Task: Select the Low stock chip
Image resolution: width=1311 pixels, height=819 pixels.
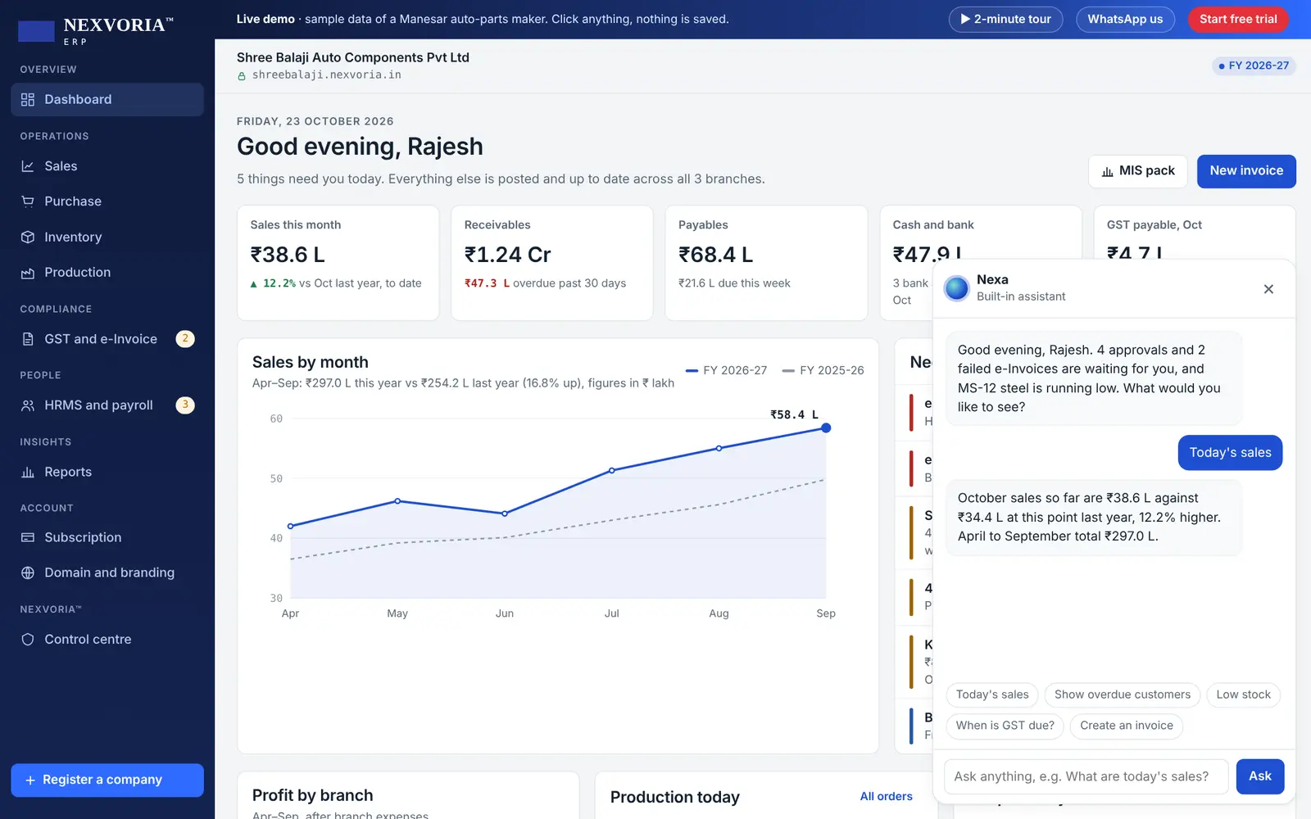Action: [1243, 695]
